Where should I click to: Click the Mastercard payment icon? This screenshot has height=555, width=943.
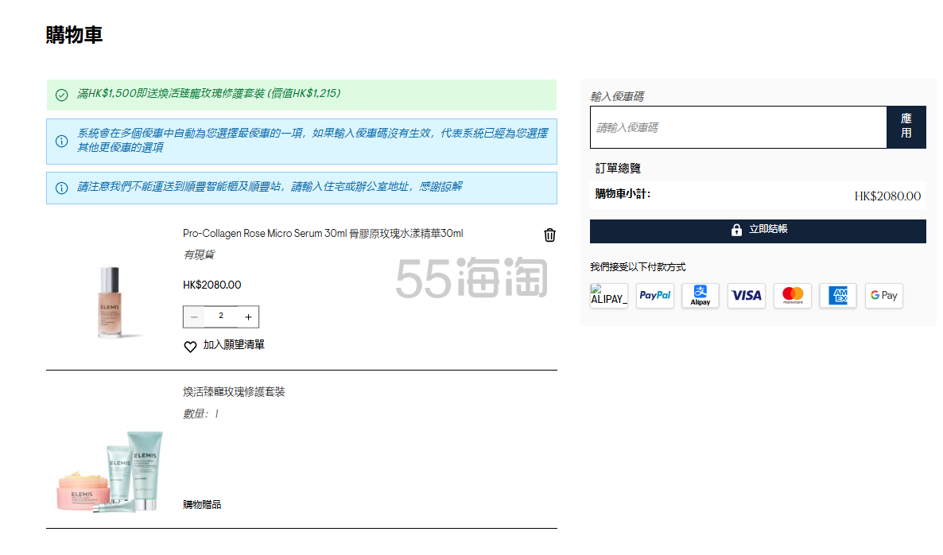click(x=792, y=296)
